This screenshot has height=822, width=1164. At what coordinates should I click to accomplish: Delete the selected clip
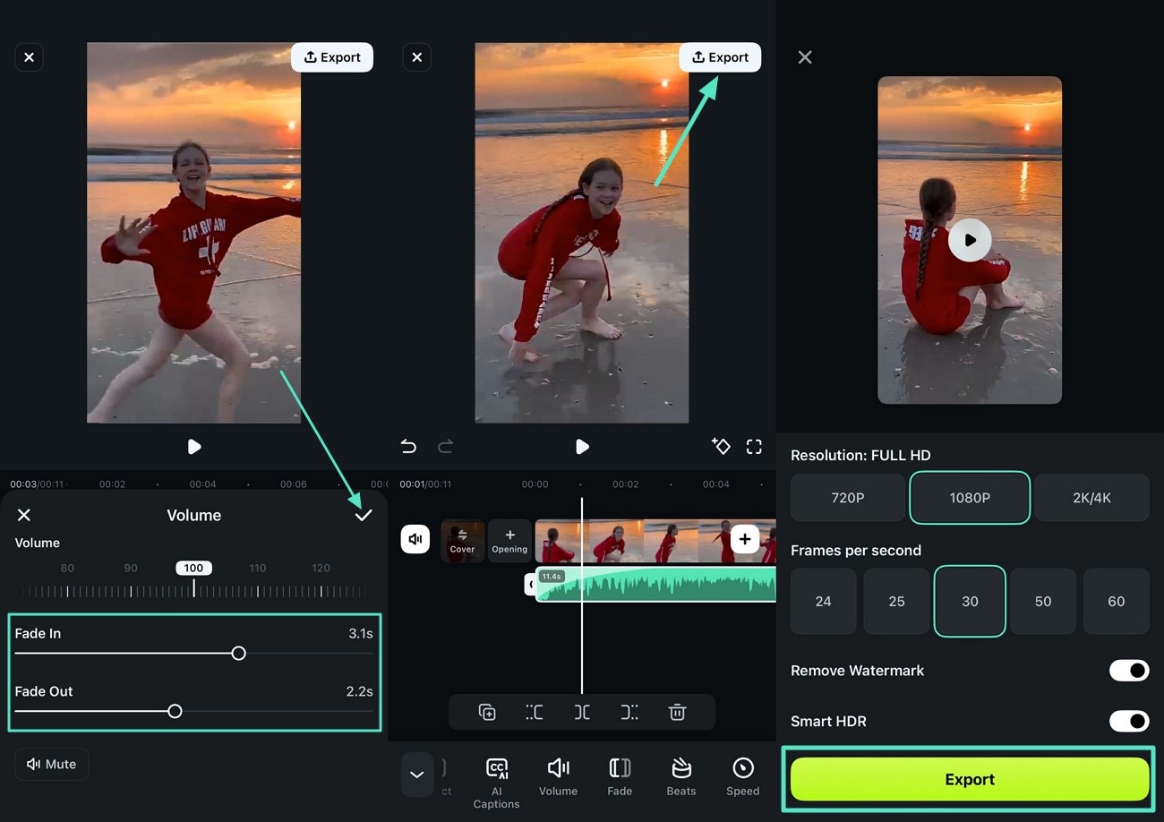[677, 713]
